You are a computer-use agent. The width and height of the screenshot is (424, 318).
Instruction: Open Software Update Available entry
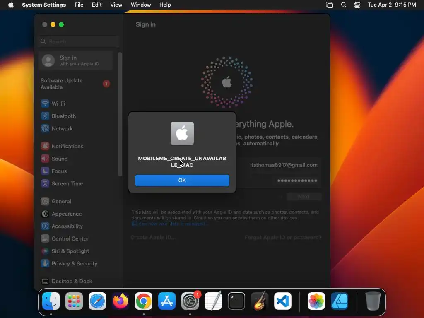(x=75, y=84)
